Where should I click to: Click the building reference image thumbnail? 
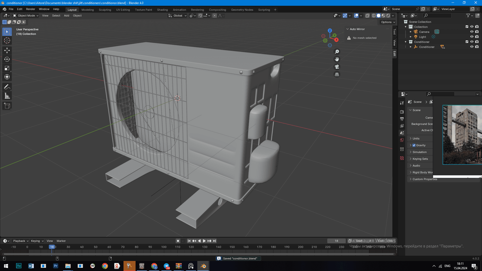(x=462, y=135)
